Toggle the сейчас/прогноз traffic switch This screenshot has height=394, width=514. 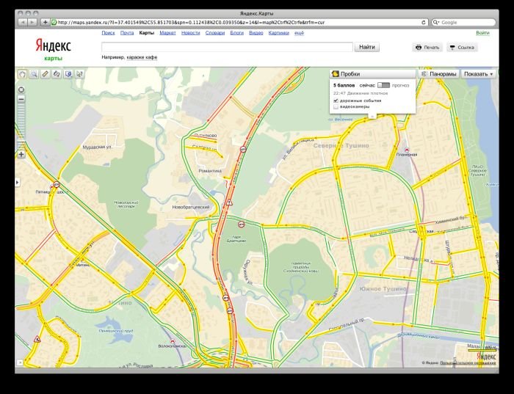pyautogui.click(x=383, y=85)
